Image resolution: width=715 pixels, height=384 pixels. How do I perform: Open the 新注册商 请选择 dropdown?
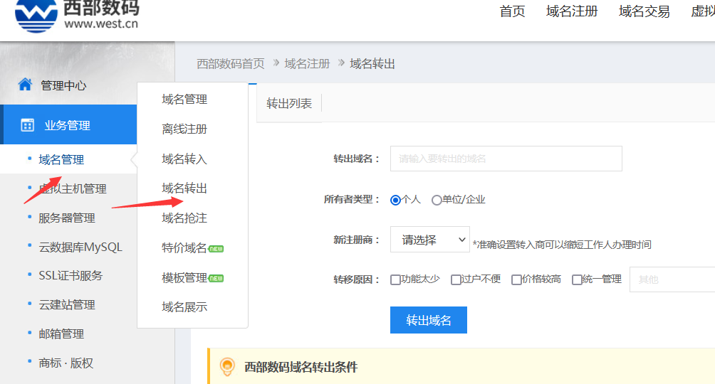coord(429,240)
